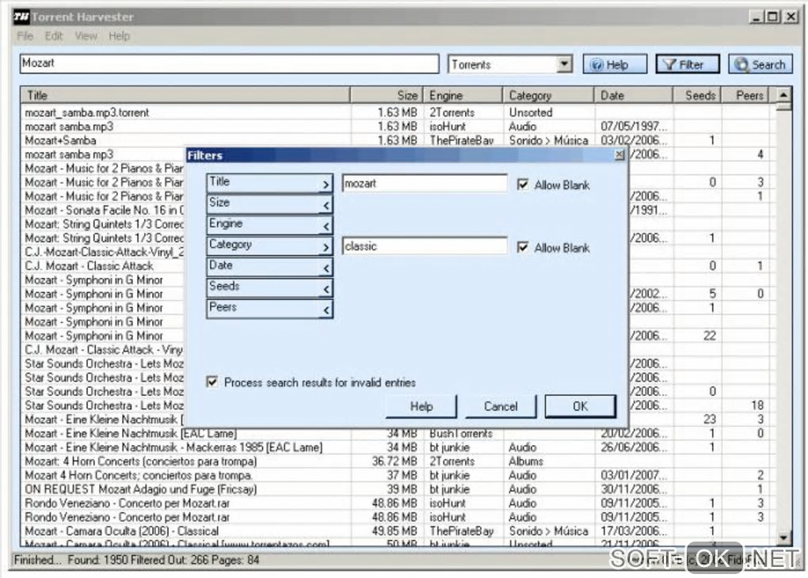808x578 pixels.
Task: Click date cell 26/06/2006
Action: point(634,447)
